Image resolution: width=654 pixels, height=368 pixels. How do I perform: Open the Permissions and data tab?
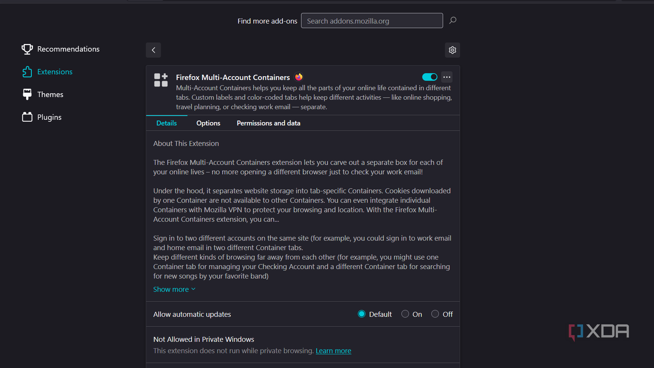[268, 123]
